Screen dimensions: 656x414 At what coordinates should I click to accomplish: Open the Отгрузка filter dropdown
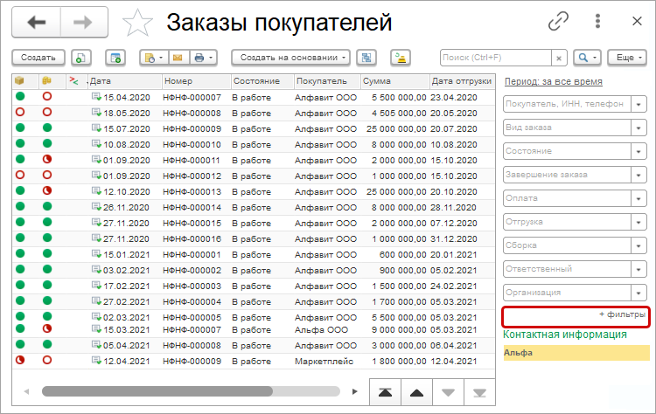[x=639, y=222]
